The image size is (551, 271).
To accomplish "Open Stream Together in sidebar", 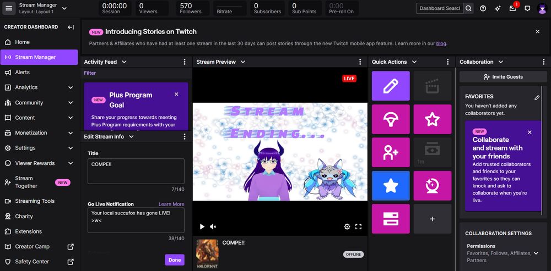I will coord(39,182).
